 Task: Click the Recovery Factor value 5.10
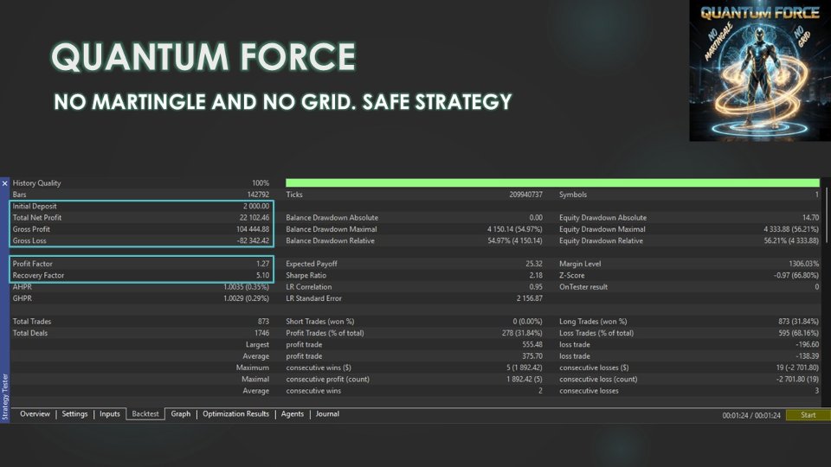pyautogui.click(x=263, y=275)
